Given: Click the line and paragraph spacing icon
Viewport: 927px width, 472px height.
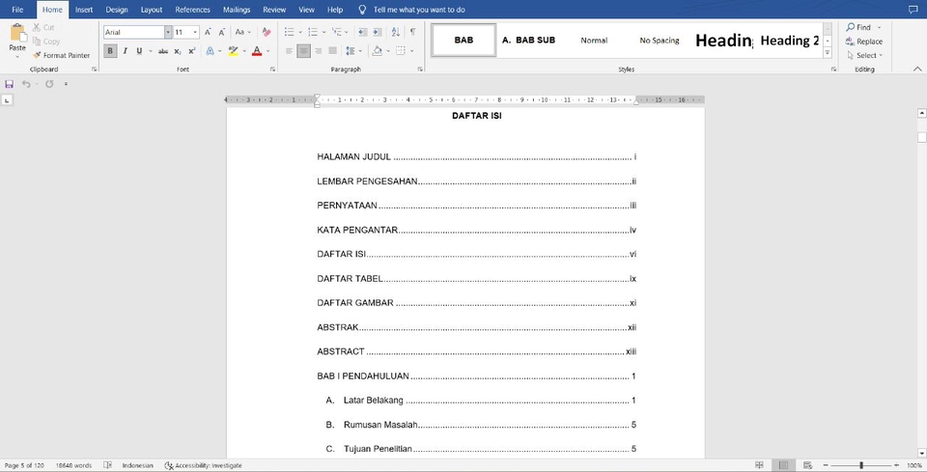Looking at the screenshot, I should [350, 51].
